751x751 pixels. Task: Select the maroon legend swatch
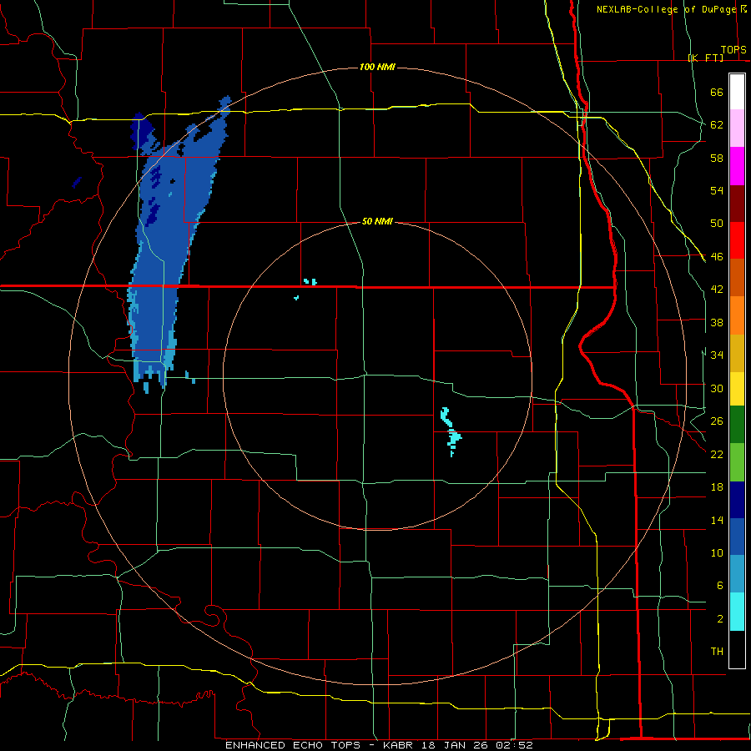[x=737, y=204]
